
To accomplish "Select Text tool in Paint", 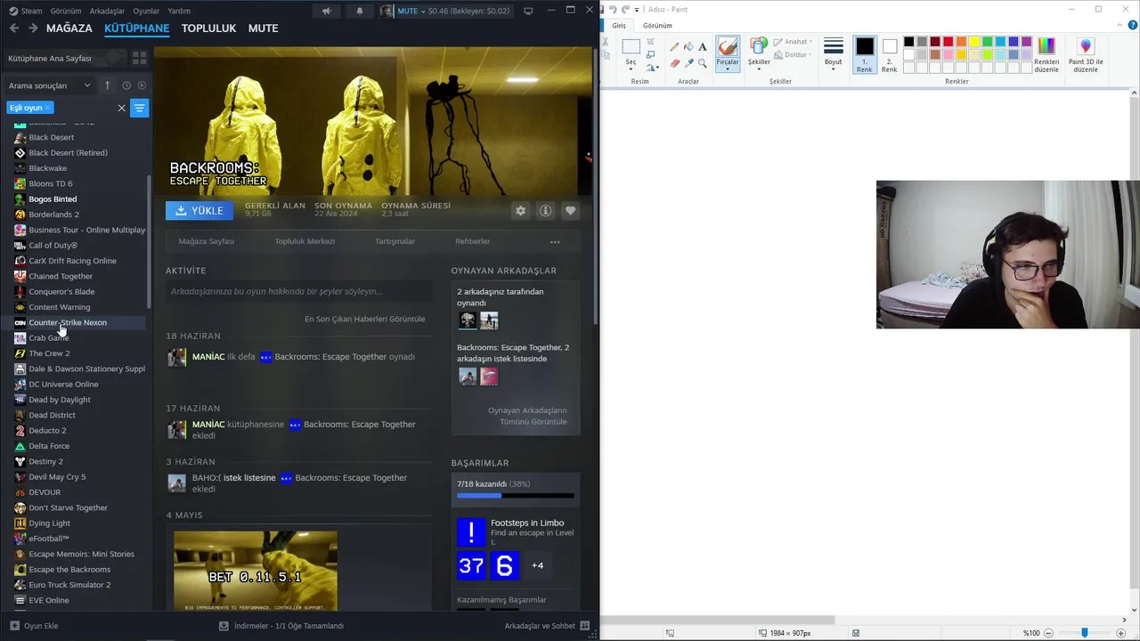I will pos(703,46).
